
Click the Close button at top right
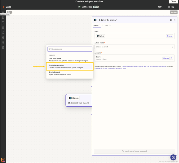point(173,2)
